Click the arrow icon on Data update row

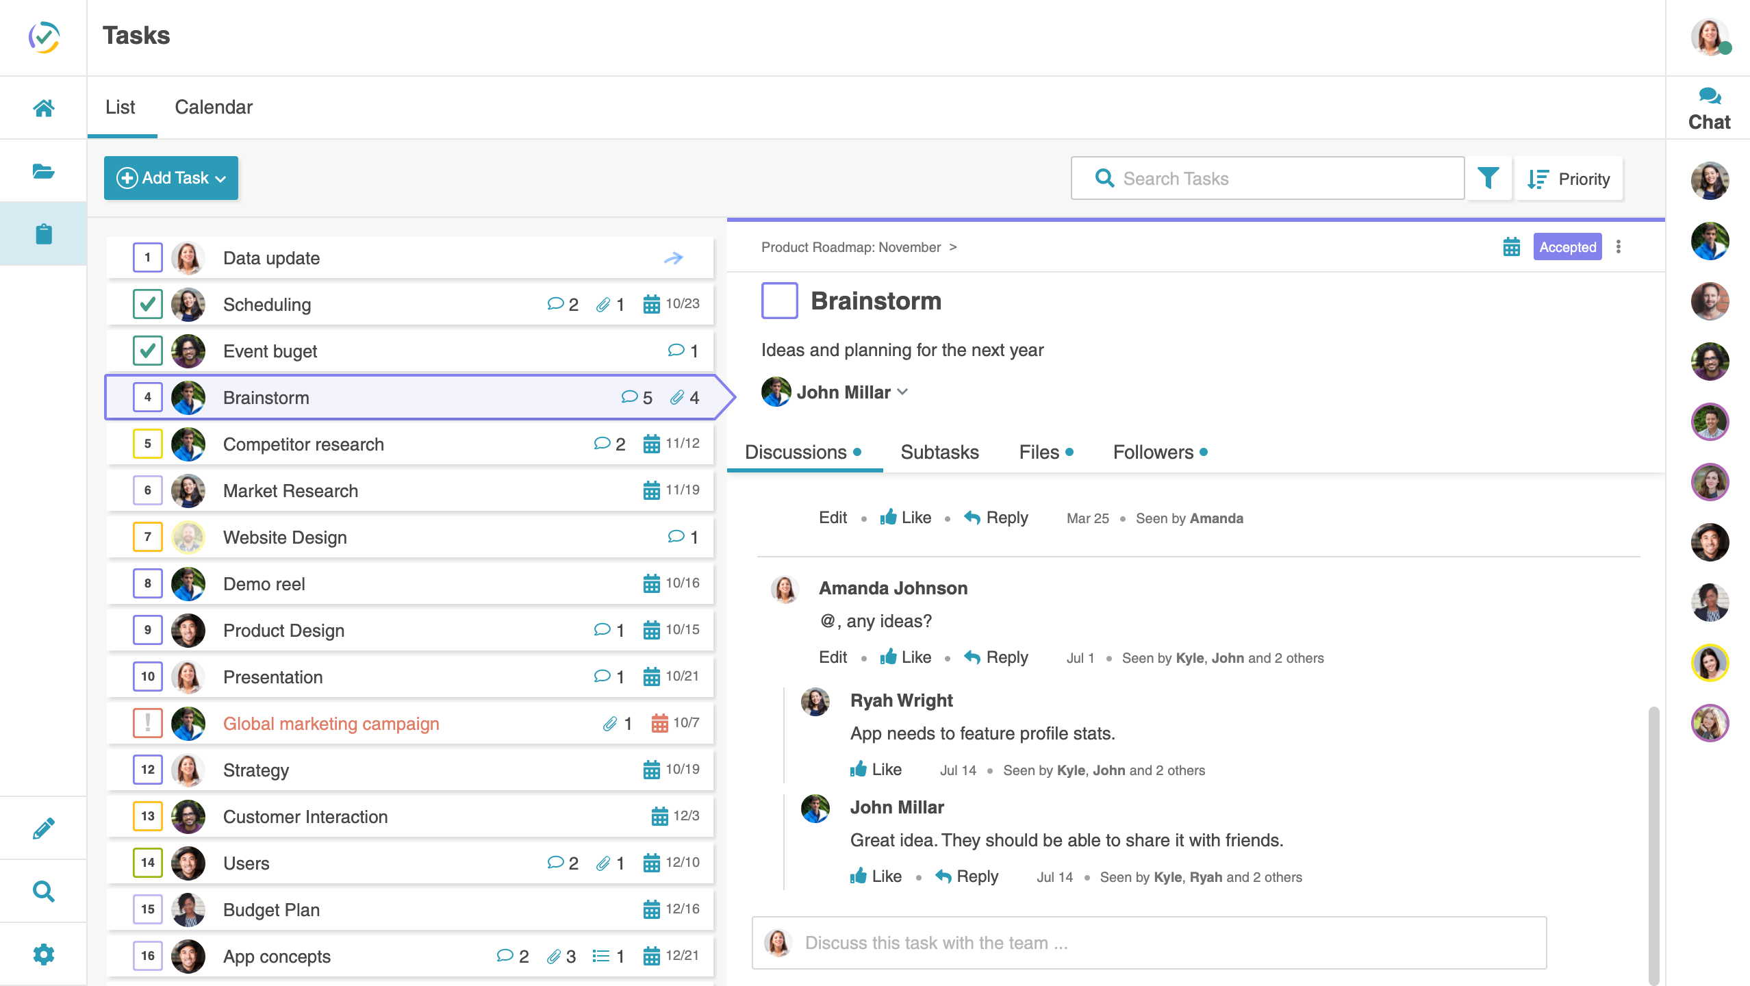[674, 258]
